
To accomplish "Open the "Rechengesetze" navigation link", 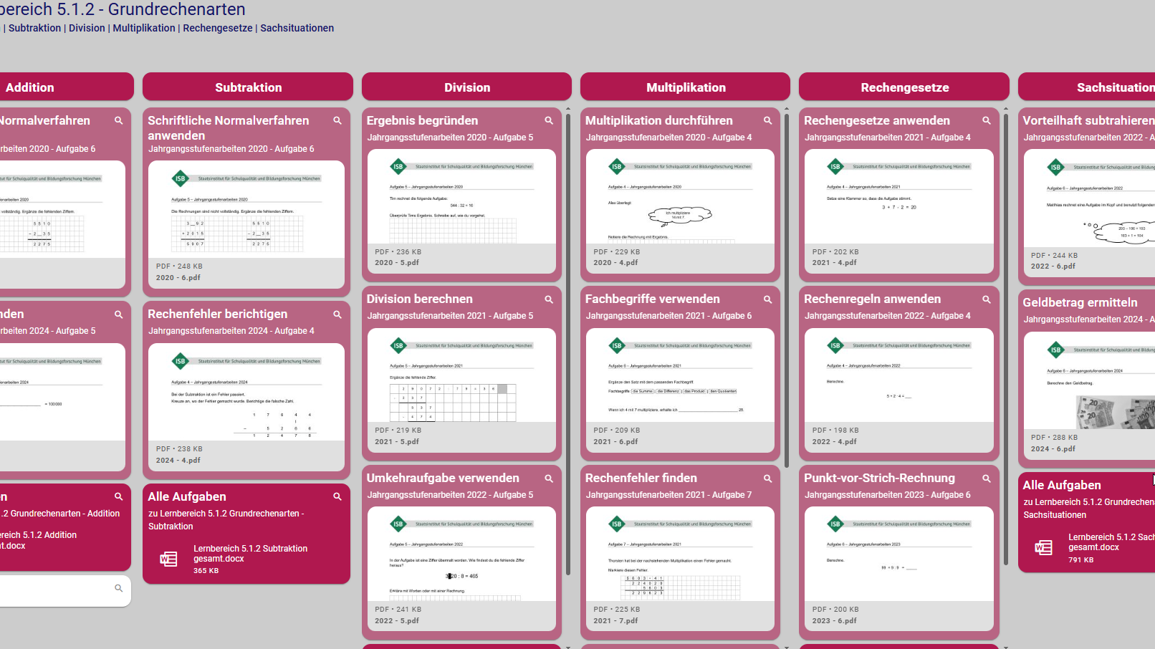I will [216, 28].
